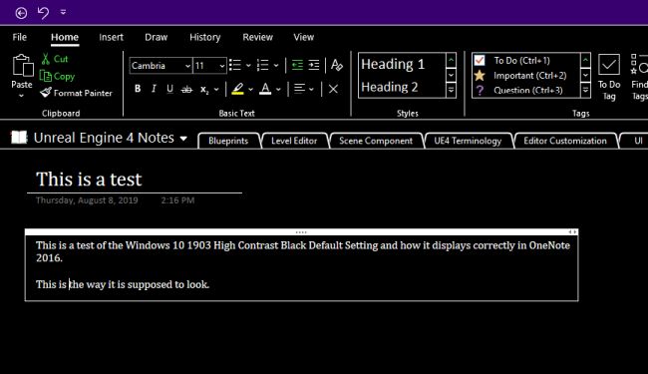Decrease indent position
Image resolution: width=648 pixels, height=374 pixels.
[297, 65]
